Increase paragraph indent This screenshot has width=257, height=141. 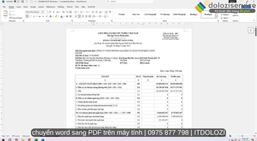pyautogui.click(x=97, y=12)
